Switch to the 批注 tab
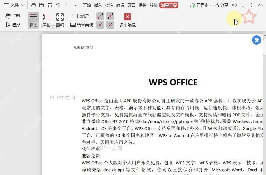This screenshot has height=175, width=266. point(109,5)
